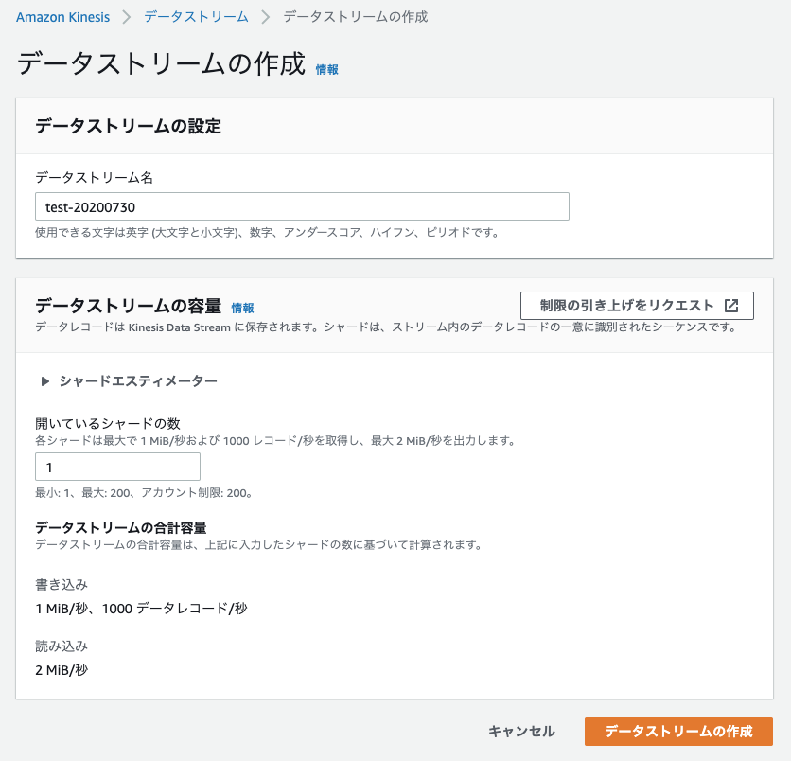This screenshot has width=791, height=761.
Task: Select the 読み込み 2 MiB/秒 value text
Action: click(62, 670)
